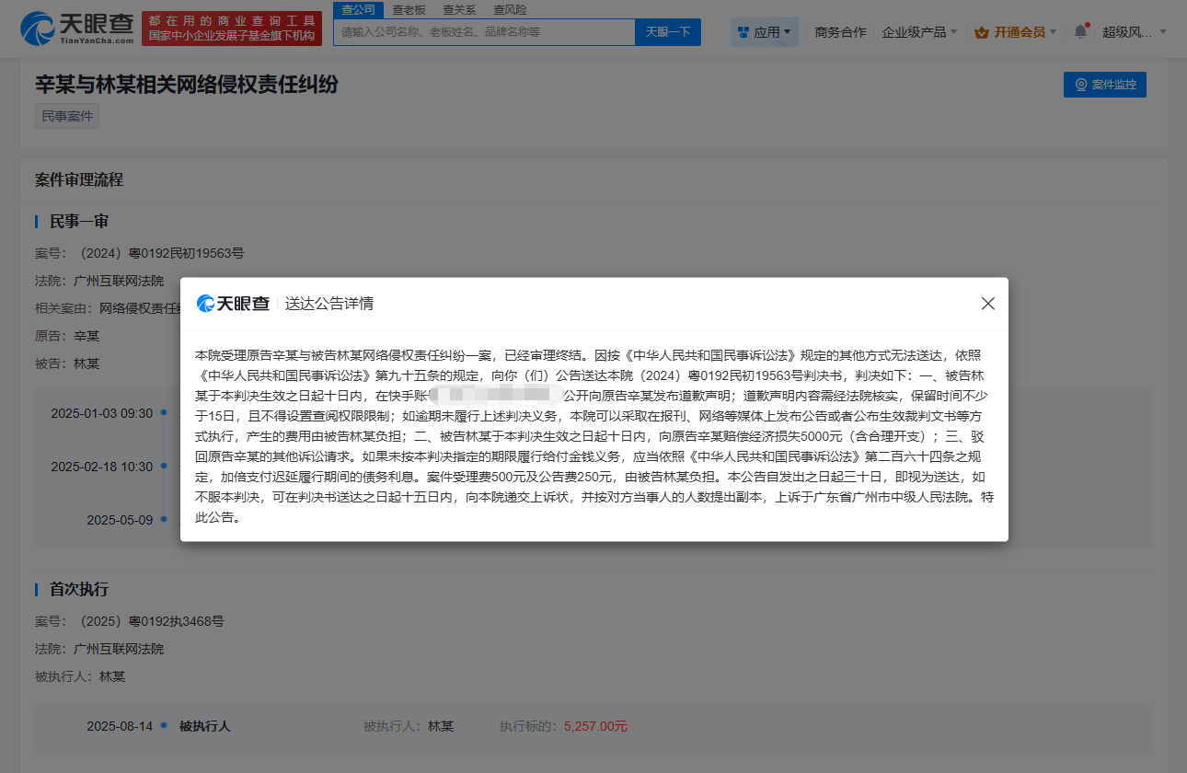The image size is (1187, 773).
Task: Click the company search input field
Action: tap(486, 31)
